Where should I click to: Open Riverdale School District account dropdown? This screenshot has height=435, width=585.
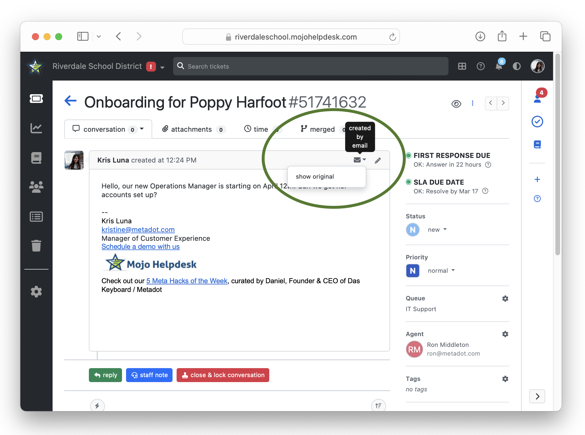[x=162, y=67]
